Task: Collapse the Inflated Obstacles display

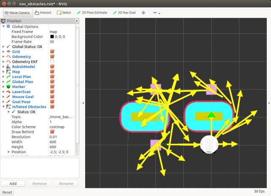Action: (4, 107)
